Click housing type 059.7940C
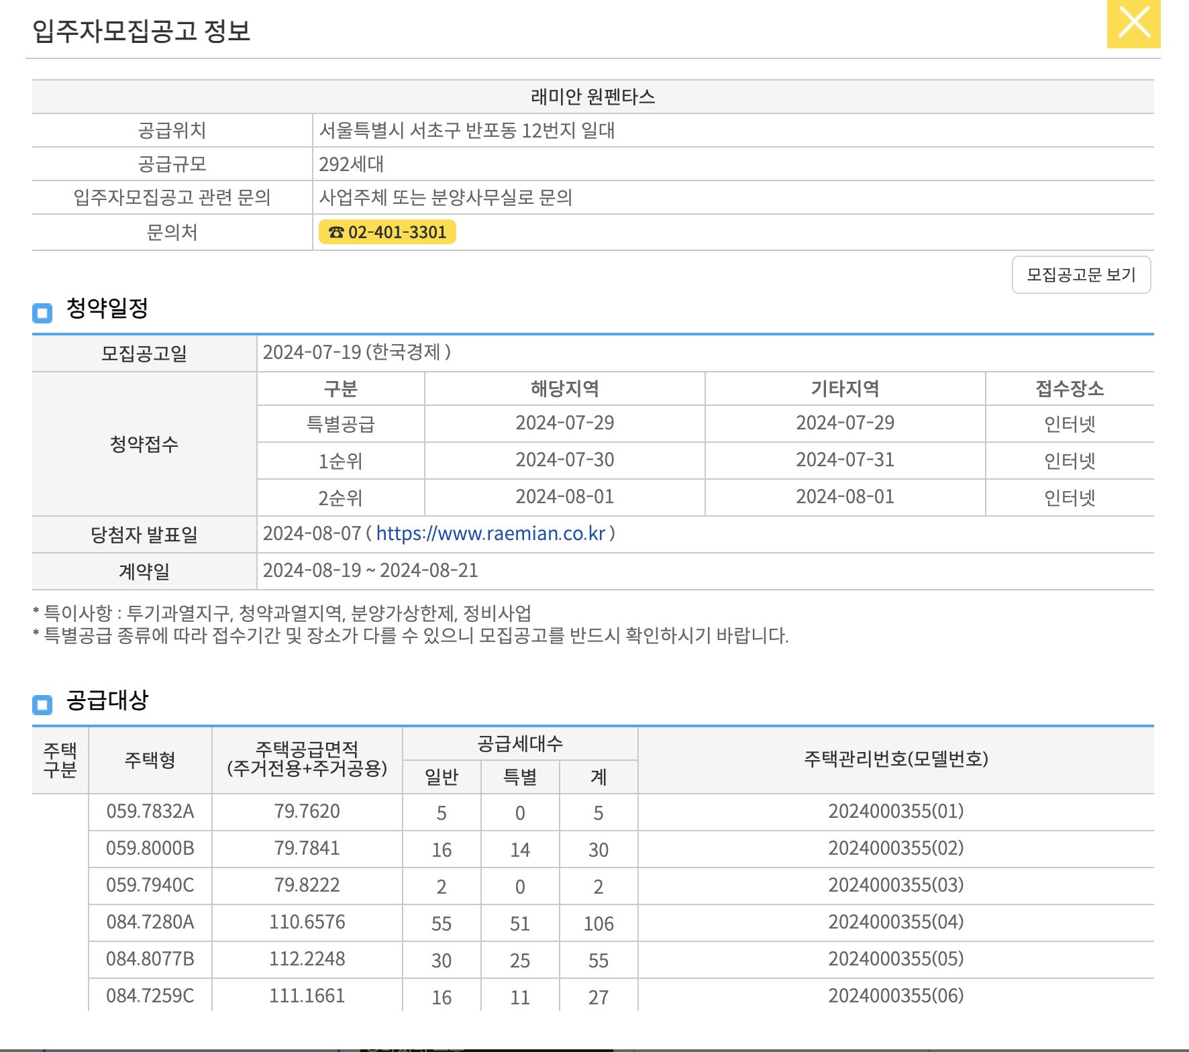 tap(150, 886)
